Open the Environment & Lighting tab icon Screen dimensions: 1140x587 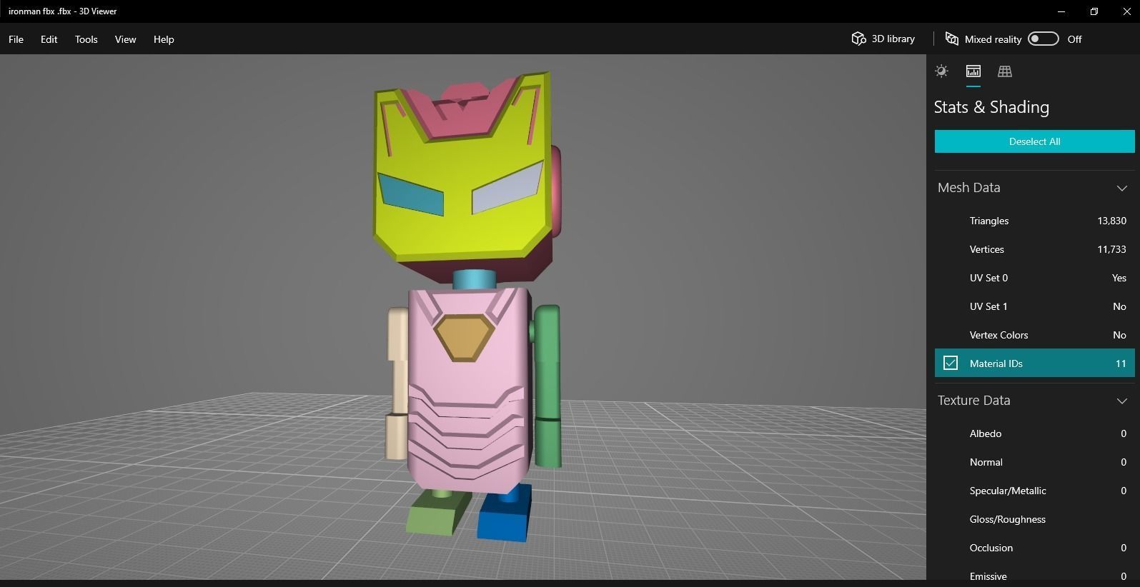click(x=941, y=71)
